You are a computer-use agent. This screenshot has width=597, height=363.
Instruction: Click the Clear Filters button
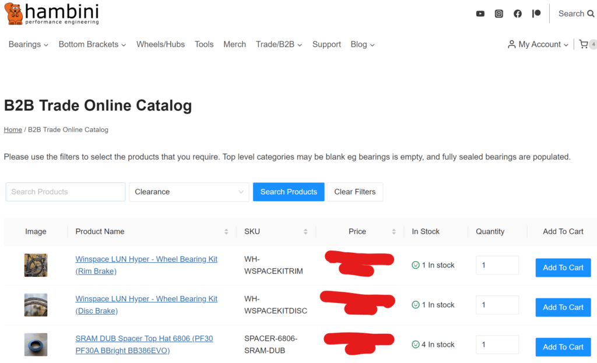click(354, 192)
